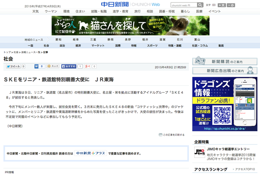Select the 福井 regional news tab
Screen dimensions: 260x175
(145, 40)
